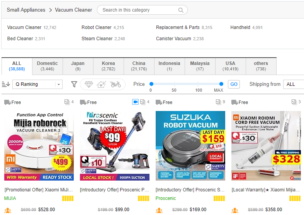Open the Shipping from ALL dropdown
This screenshot has height=215, width=304.
point(294,84)
